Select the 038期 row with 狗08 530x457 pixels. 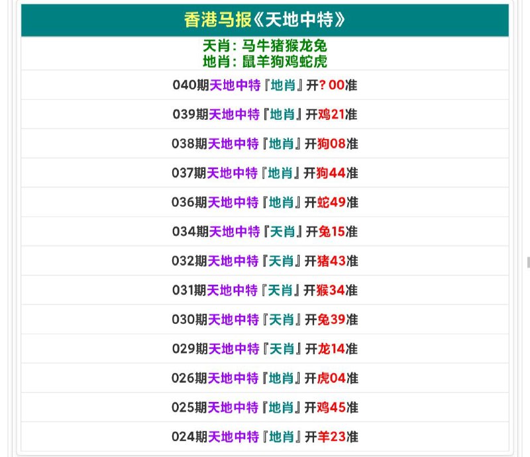tap(264, 144)
